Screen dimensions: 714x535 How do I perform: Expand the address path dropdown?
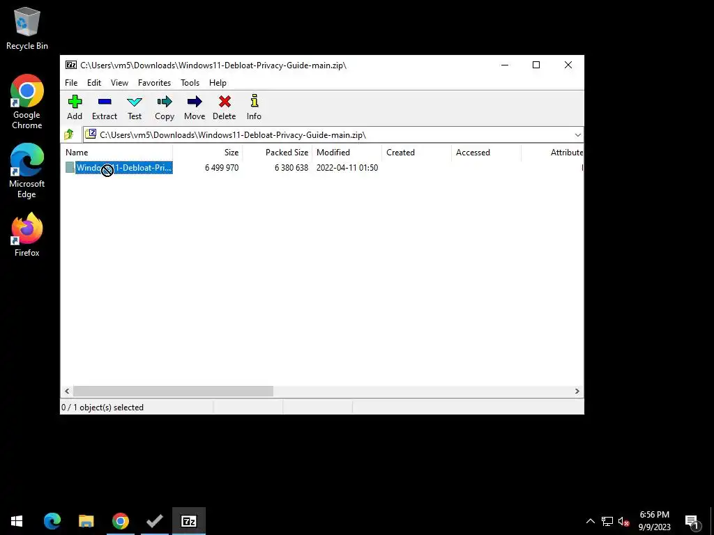[577, 134]
